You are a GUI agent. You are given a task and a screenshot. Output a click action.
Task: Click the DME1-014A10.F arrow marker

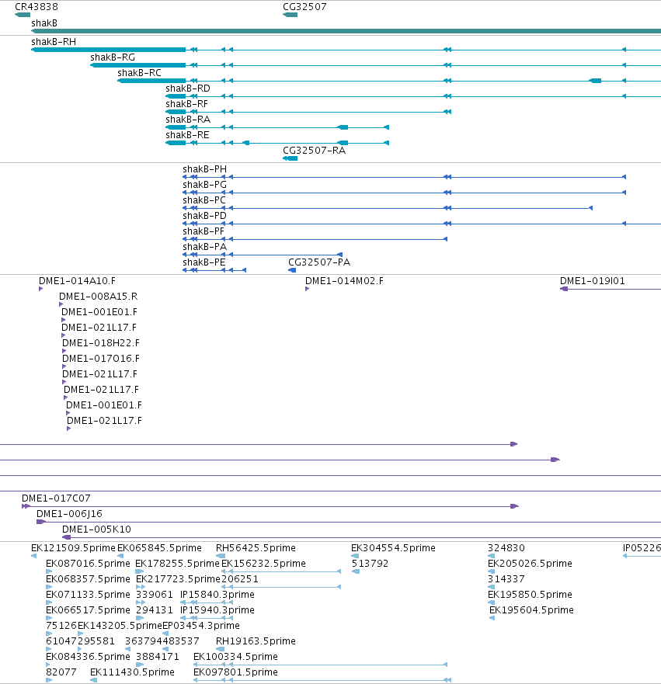(x=41, y=289)
